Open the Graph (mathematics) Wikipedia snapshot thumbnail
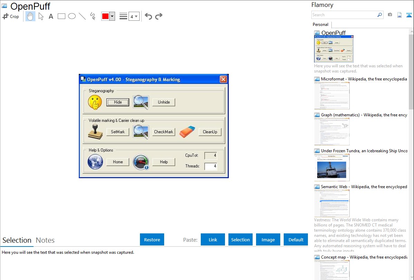This screenshot has height=280, width=414. (332, 132)
